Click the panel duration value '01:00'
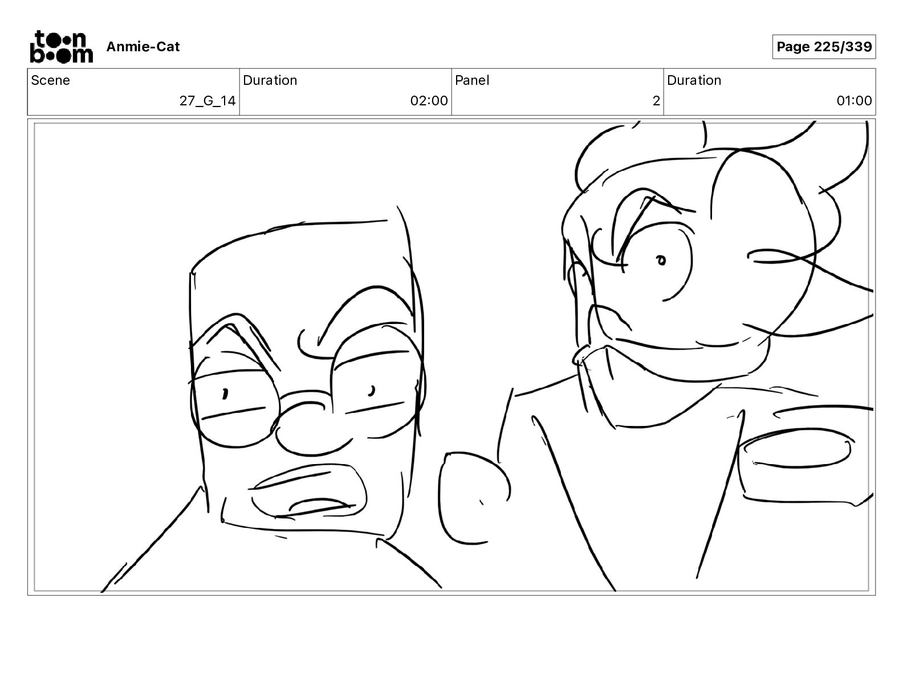This screenshot has width=903, height=697. point(854,101)
